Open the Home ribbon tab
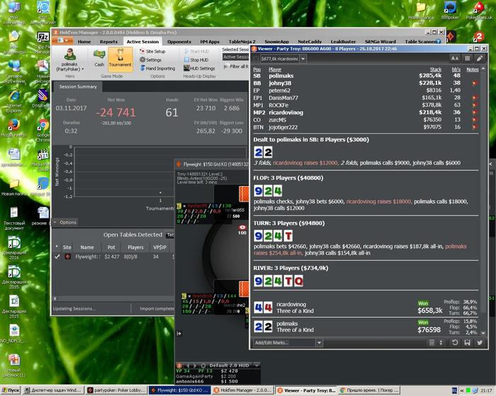 [84, 42]
